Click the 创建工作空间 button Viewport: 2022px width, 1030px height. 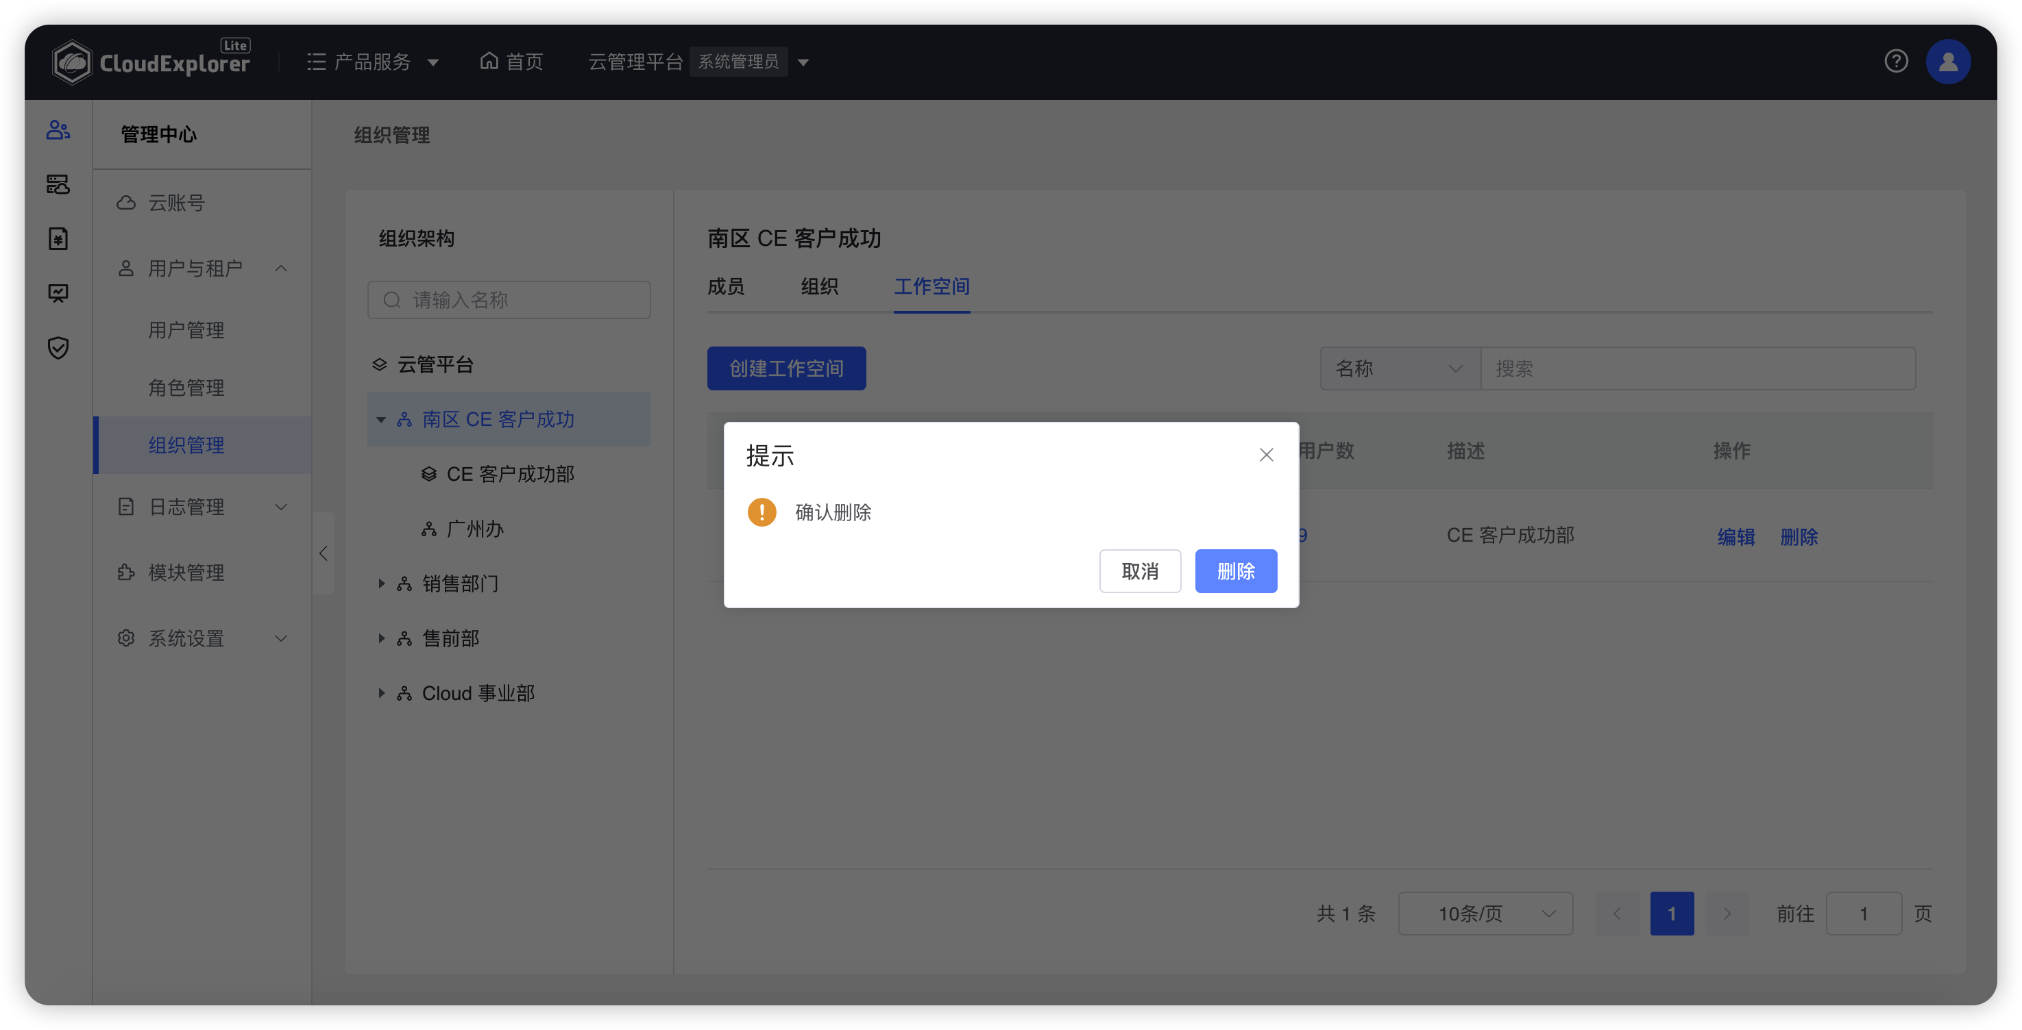(x=786, y=368)
